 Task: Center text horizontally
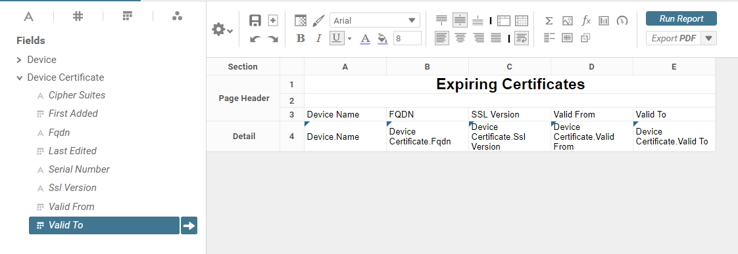(x=460, y=38)
